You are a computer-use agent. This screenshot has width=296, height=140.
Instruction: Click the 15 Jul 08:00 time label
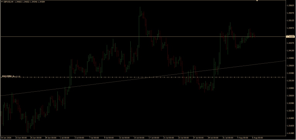click(139, 138)
